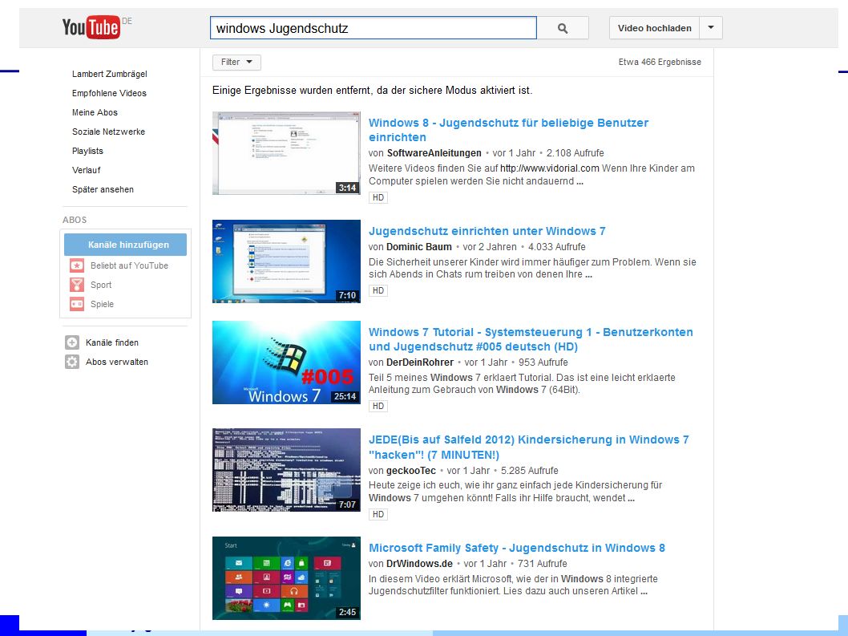Visit the Dominic Baum channel

click(x=418, y=247)
